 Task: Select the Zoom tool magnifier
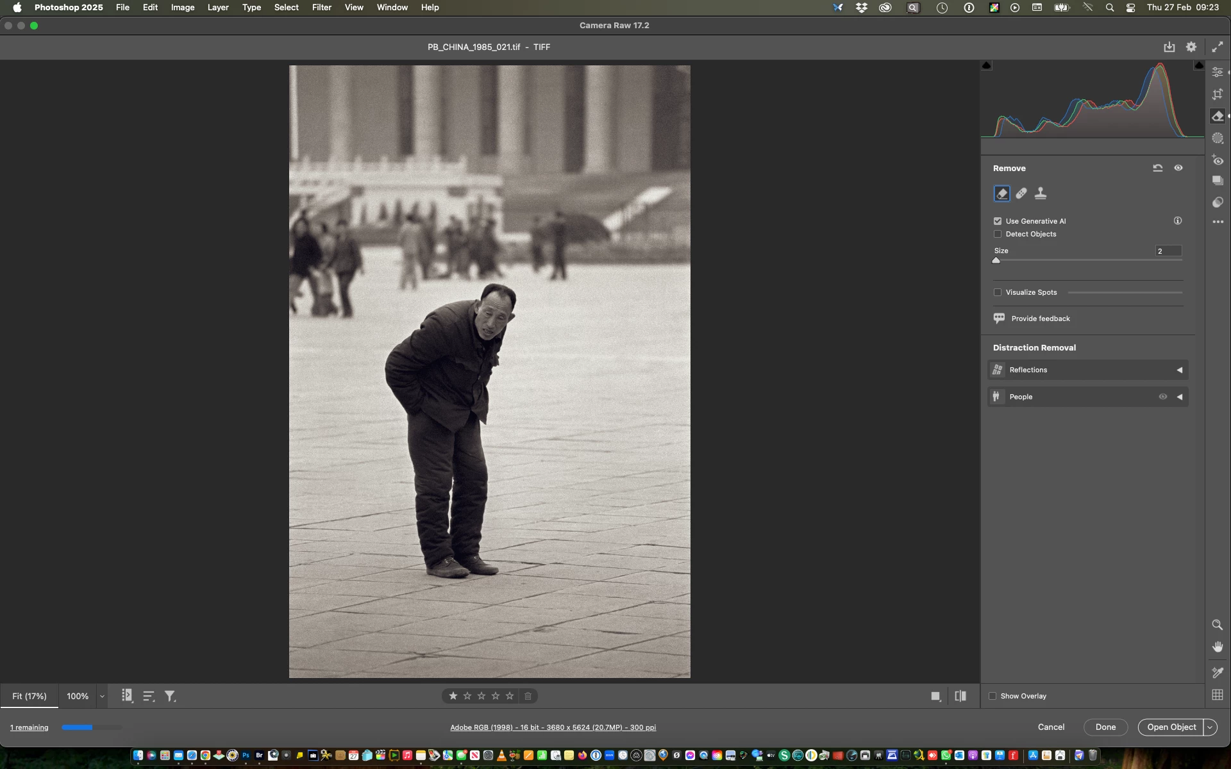point(1217,625)
